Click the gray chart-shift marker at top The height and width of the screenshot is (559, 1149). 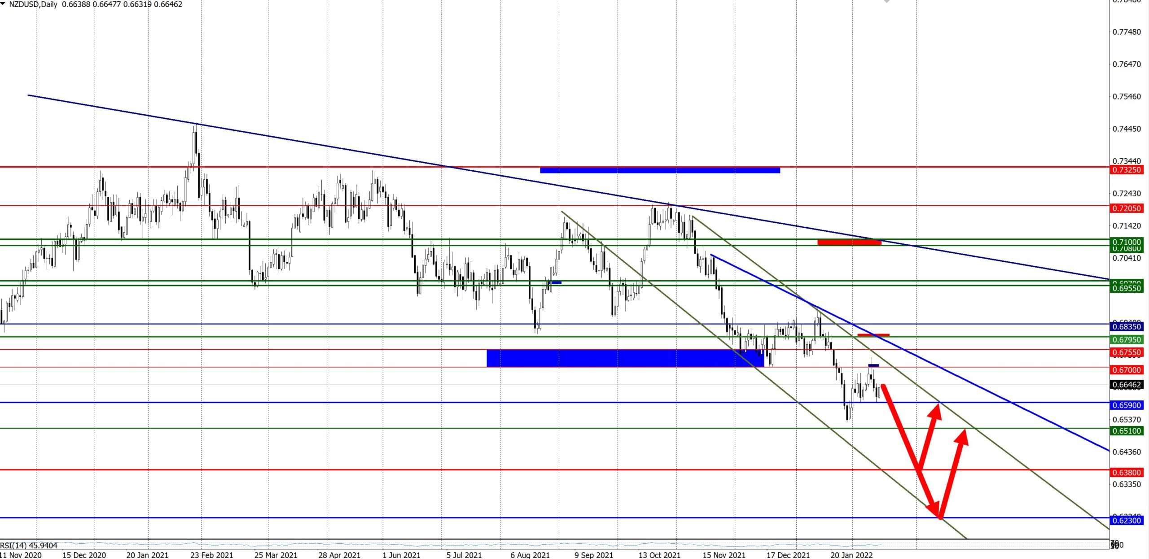pyautogui.click(x=886, y=1)
